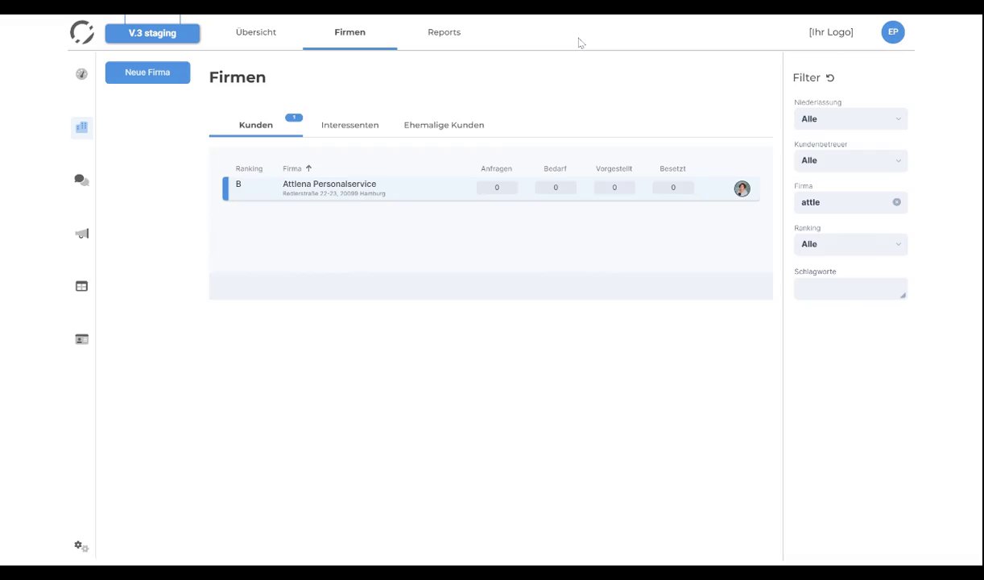This screenshot has width=984, height=580.
Task: Click the Anfragen count in the Attlena row
Action: click(x=497, y=188)
